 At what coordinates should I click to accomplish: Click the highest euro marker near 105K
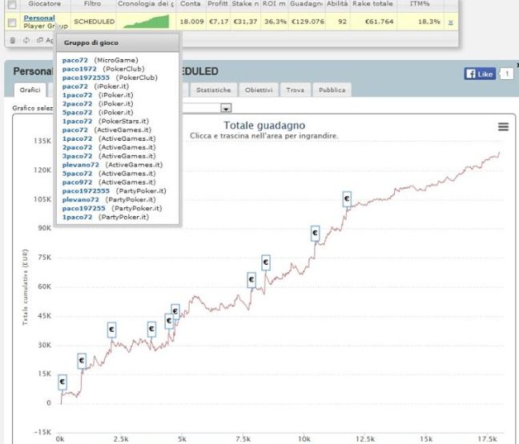[347, 199]
